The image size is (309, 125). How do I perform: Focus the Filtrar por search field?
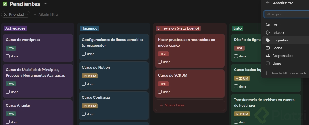coord(287,14)
